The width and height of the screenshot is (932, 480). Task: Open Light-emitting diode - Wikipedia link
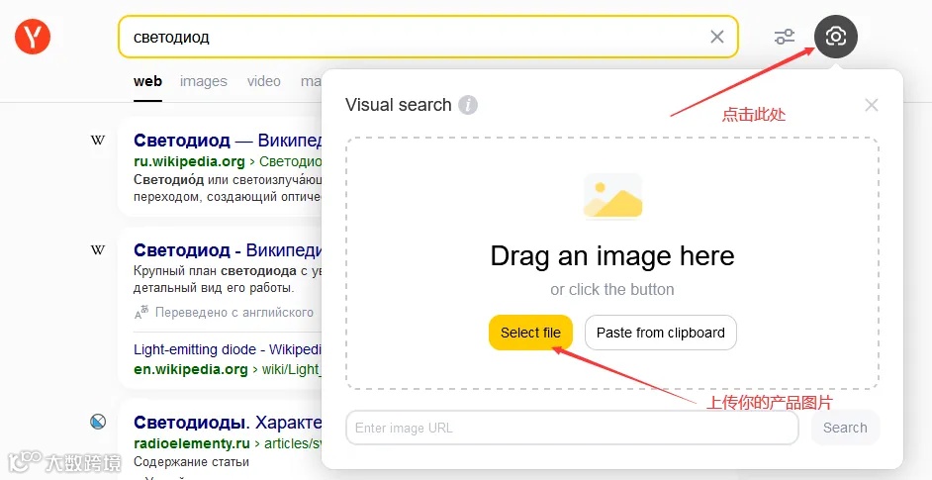[228, 349]
